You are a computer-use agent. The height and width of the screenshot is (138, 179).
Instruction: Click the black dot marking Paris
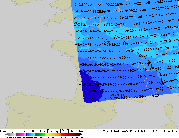point(107,39)
